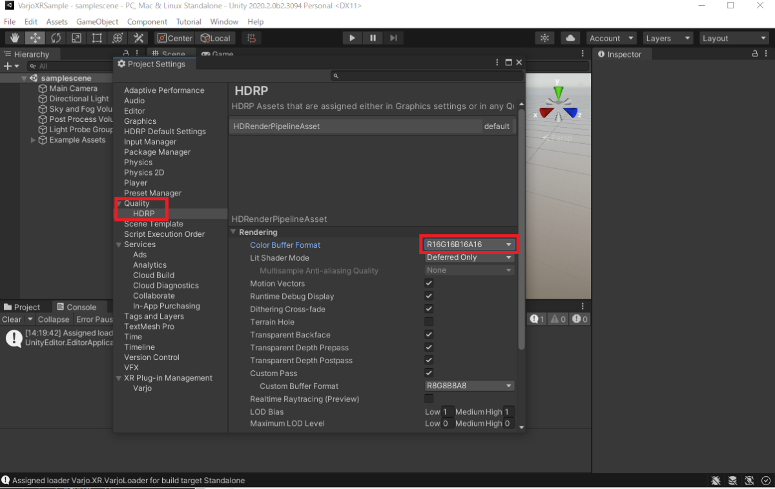Click the Step frame button
This screenshot has height=489, width=775.
(393, 38)
